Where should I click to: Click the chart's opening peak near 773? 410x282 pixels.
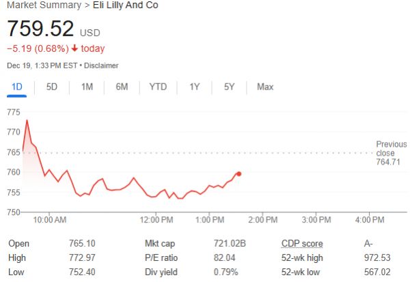click(27, 121)
